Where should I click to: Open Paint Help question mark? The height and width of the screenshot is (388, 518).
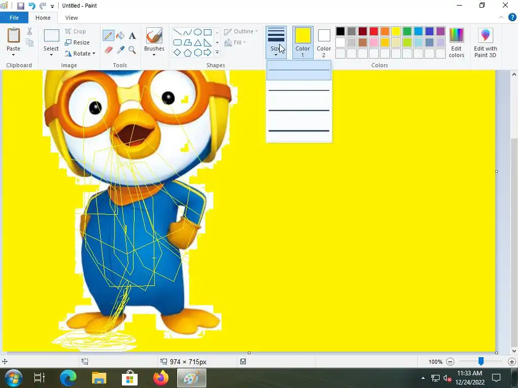512,18
